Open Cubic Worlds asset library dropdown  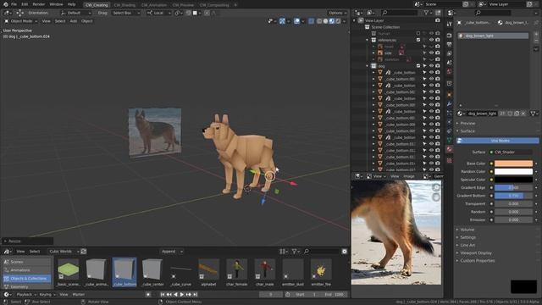tap(64, 252)
